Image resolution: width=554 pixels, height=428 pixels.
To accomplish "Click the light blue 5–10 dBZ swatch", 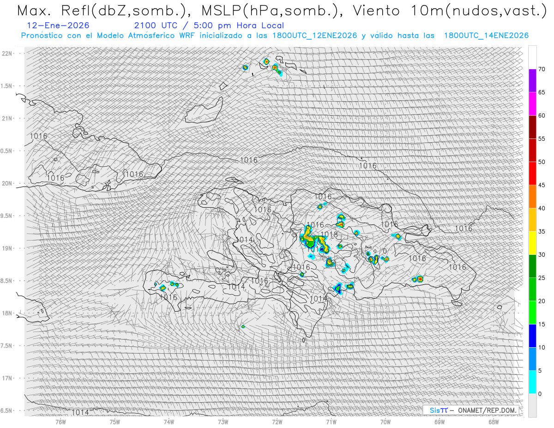I will click(532, 359).
